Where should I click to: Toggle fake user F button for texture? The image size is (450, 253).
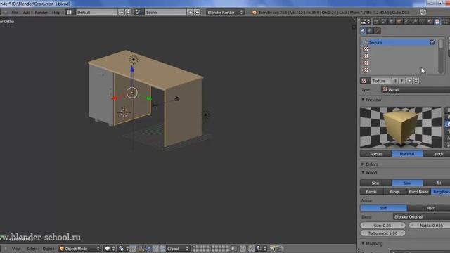point(402,81)
